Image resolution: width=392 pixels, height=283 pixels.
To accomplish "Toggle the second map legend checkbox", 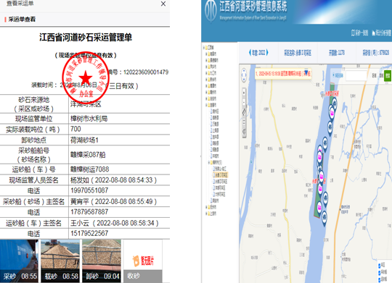I will pos(380,273).
